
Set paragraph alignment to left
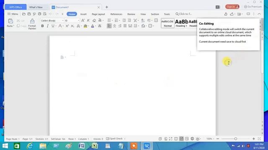(x=109, y=26)
